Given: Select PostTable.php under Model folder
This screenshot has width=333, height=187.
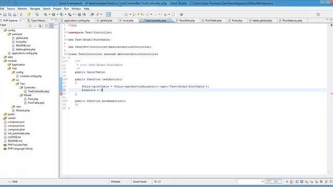Looking at the screenshot, I should (x=36, y=103).
